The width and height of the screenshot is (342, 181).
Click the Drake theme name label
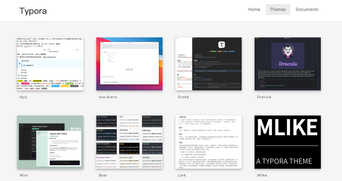183,97
